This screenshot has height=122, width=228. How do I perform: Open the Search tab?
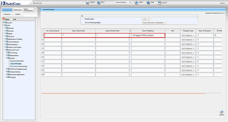click(x=18, y=14)
